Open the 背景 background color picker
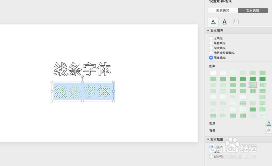 [268, 131]
